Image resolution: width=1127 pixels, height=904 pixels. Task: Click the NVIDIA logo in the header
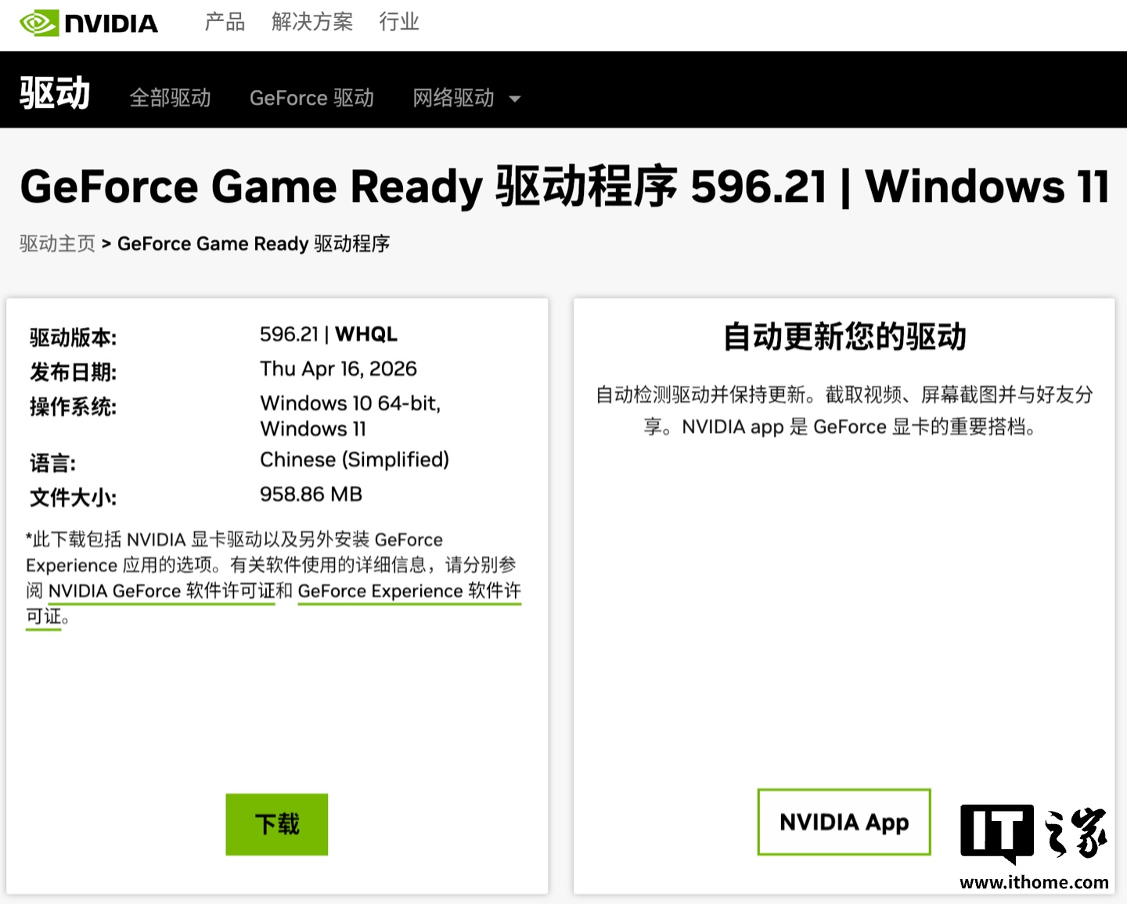pos(88,23)
